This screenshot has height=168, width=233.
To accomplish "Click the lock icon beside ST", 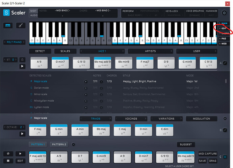I will point(22,59).
